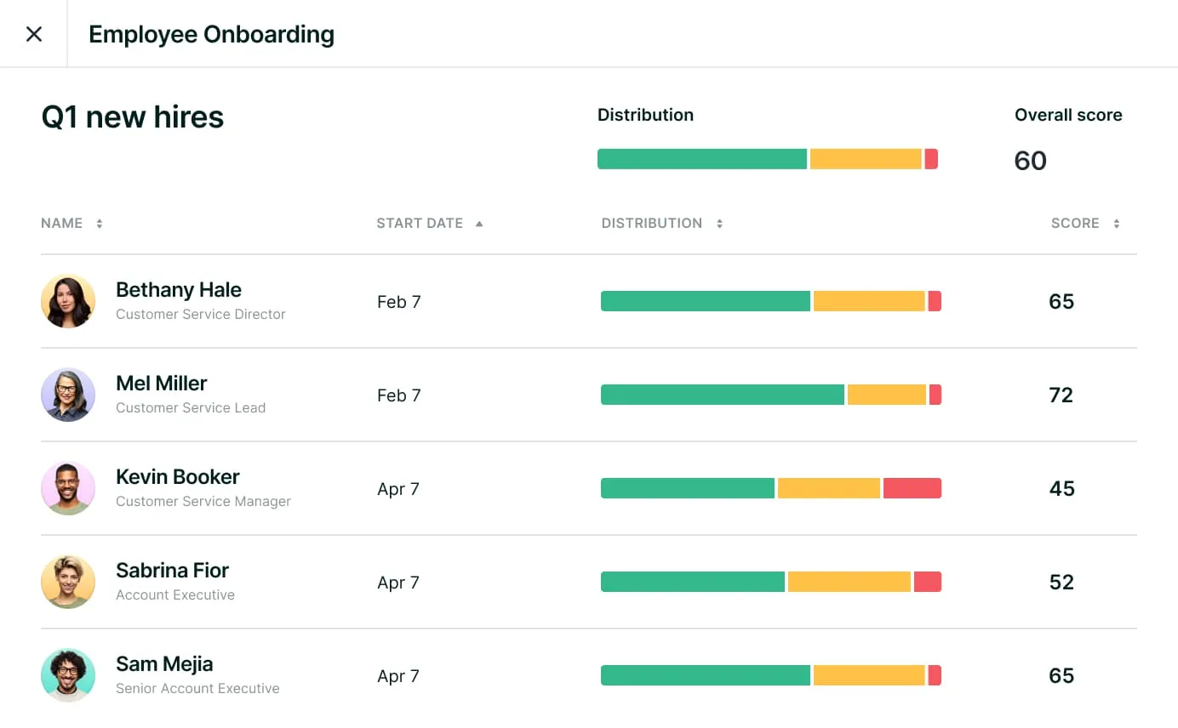Open the Sabrina Fior entry name
This screenshot has width=1178, height=728.
(173, 571)
